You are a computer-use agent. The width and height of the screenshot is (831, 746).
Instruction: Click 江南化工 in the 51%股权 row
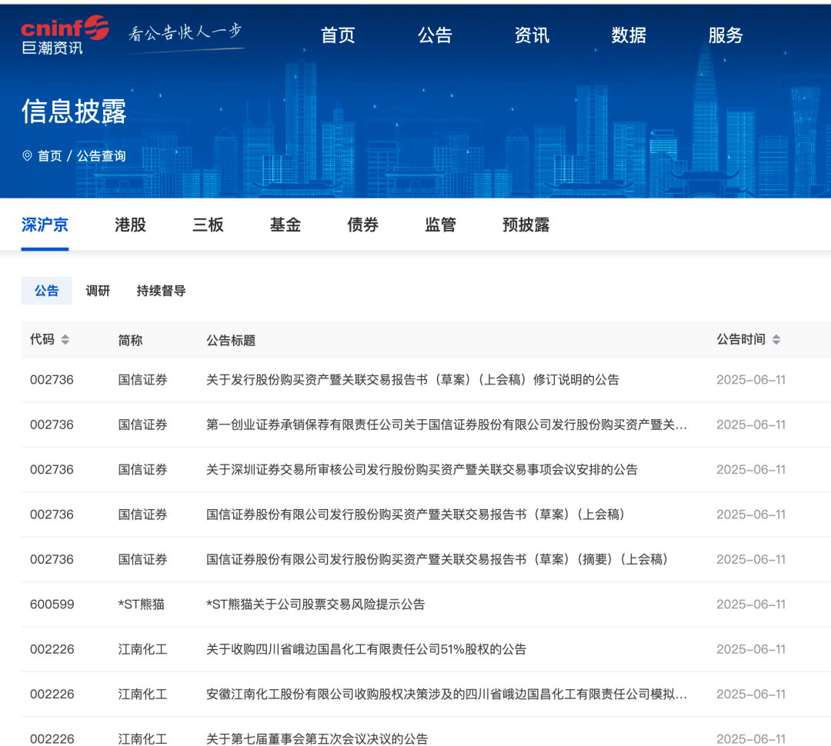(142, 649)
